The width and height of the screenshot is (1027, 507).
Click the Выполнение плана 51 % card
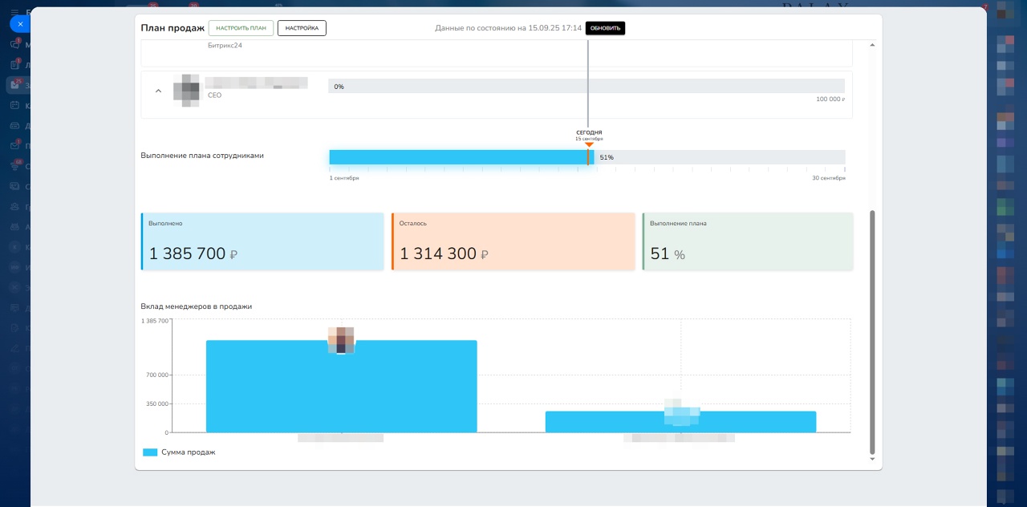748,241
